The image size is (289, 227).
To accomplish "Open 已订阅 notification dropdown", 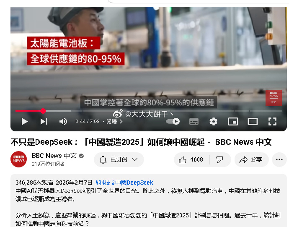I will (x=119, y=159).
